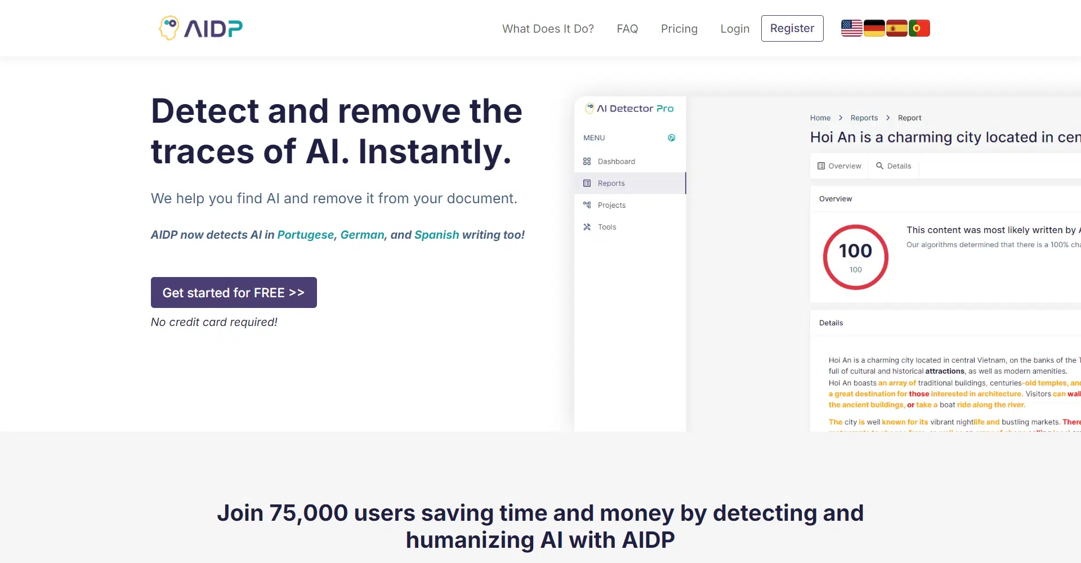
Task: Switch to the Details tab
Action: tap(894, 166)
